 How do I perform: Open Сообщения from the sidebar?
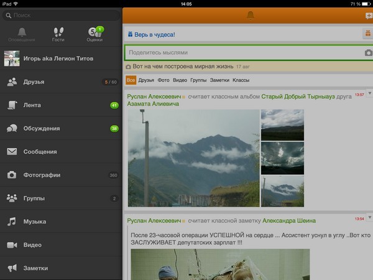tap(40, 151)
